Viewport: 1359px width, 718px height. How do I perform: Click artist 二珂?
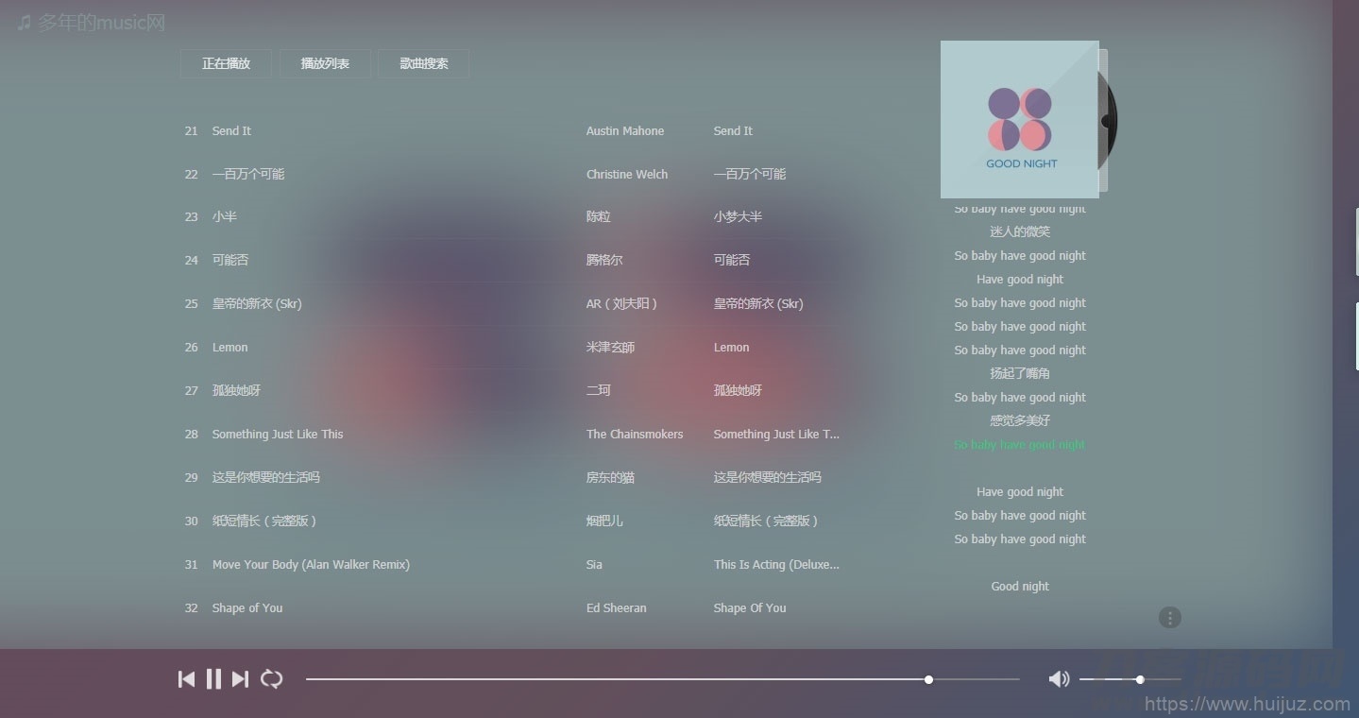click(x=599, y=390)
